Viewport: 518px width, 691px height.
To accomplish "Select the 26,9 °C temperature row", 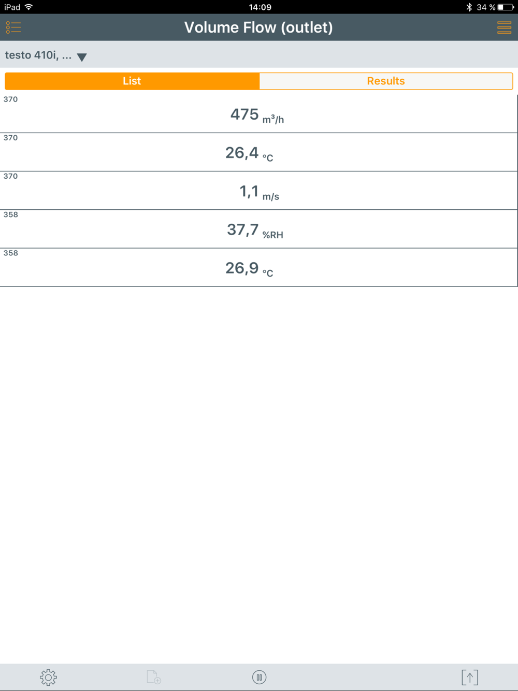I will pyautogui.click(x=258, y=267).
